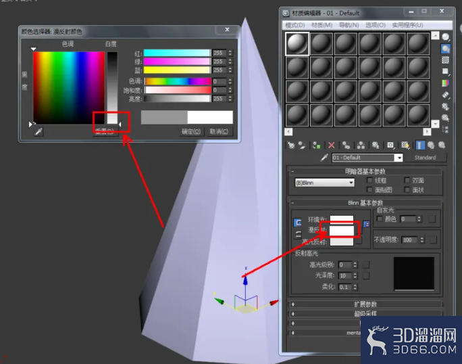Open the Material ID Channel flyout

pos(390,145)
